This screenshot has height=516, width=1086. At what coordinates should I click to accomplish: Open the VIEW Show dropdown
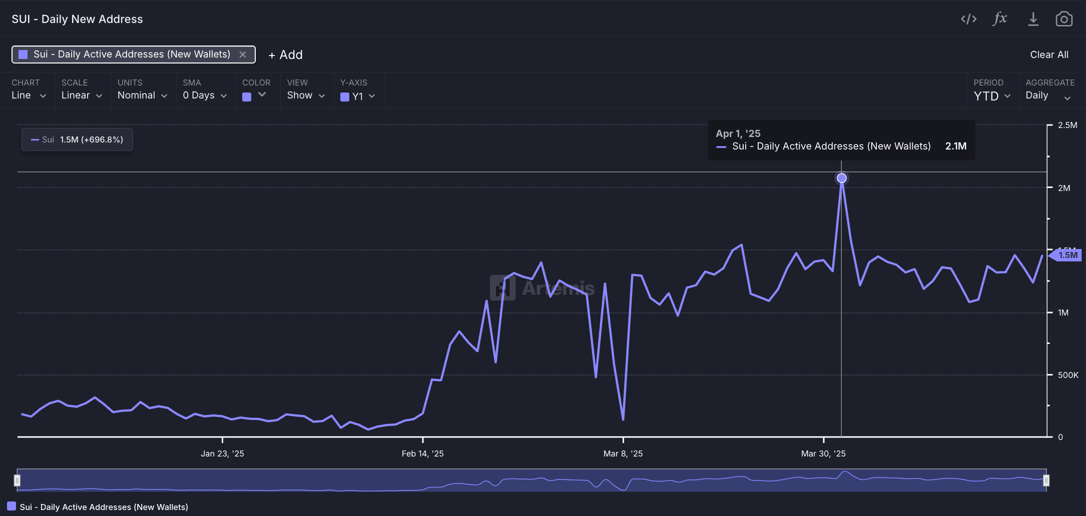pos(306,95)
